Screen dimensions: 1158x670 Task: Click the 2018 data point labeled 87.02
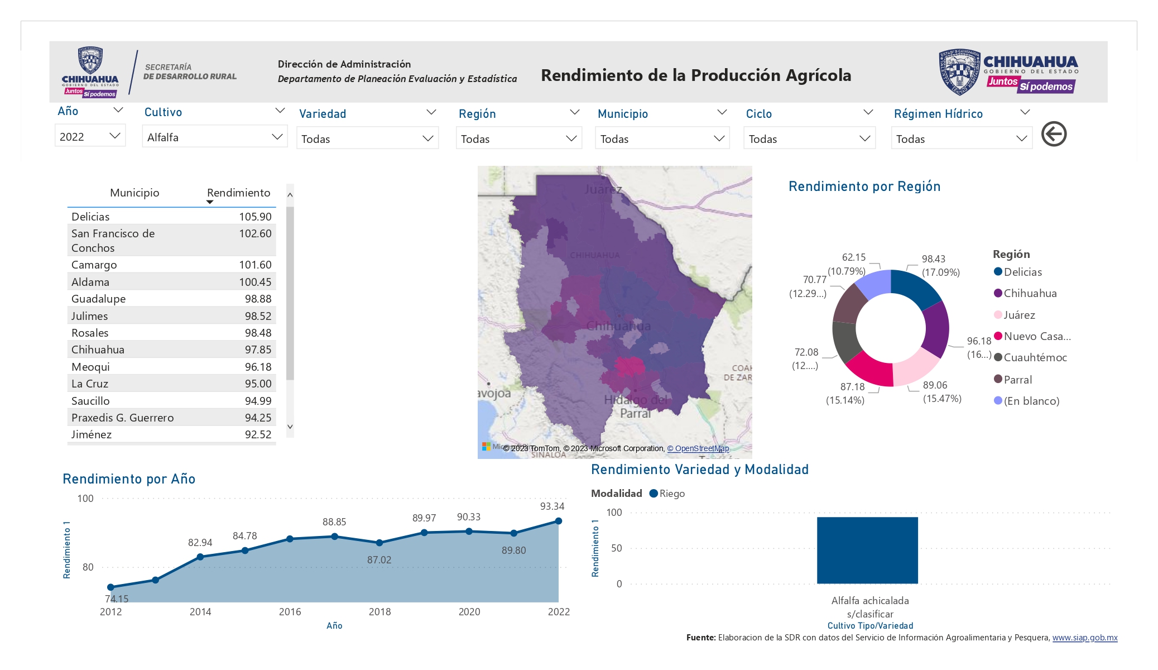point(379,543)
